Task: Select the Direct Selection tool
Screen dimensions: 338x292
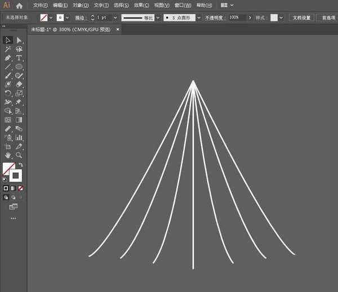Action: (19, 40)
